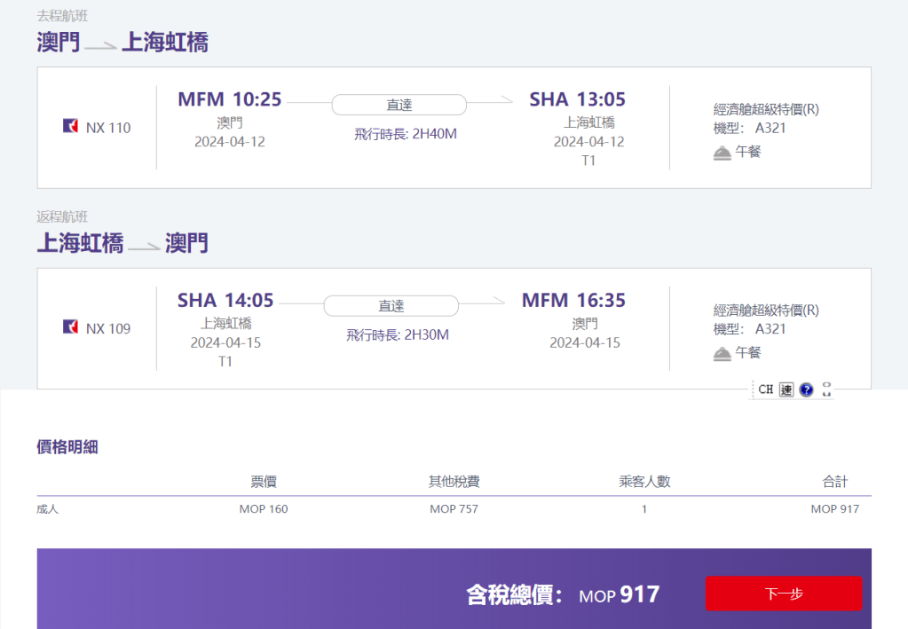The height and width of the screenshot is (629, 908).
Task: Click the 票價 column header
Action: pos(264,482)
